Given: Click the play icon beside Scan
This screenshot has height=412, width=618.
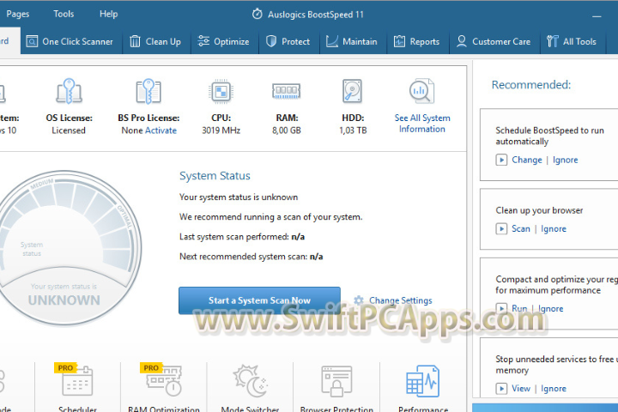Looking at the screenshot, I should coord(501,228).
